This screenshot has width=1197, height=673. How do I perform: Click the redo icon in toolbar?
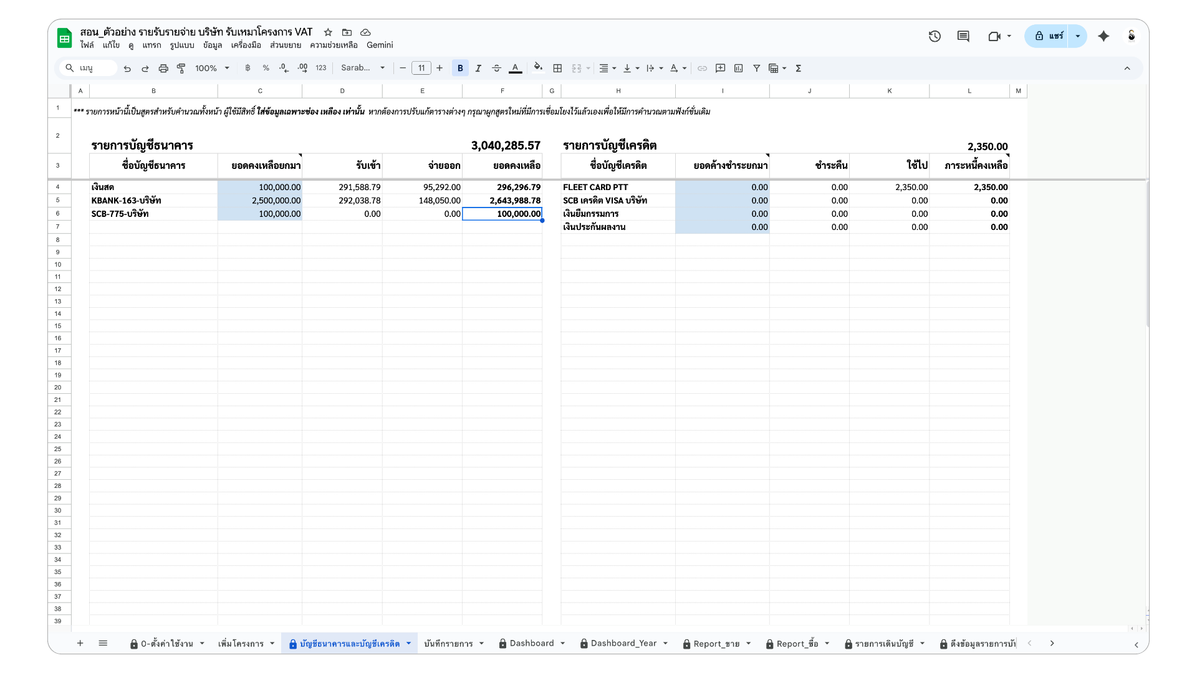pos(145,69)
